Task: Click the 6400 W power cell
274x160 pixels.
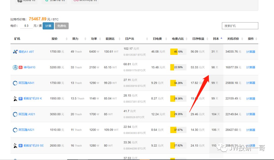Action: (94, 52)
